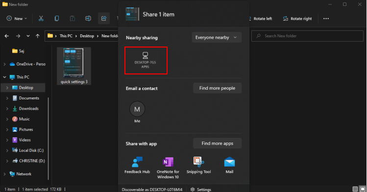367x192 pixels.
Task: Go forward with the right arrow
Action: (x=18, y=36)
